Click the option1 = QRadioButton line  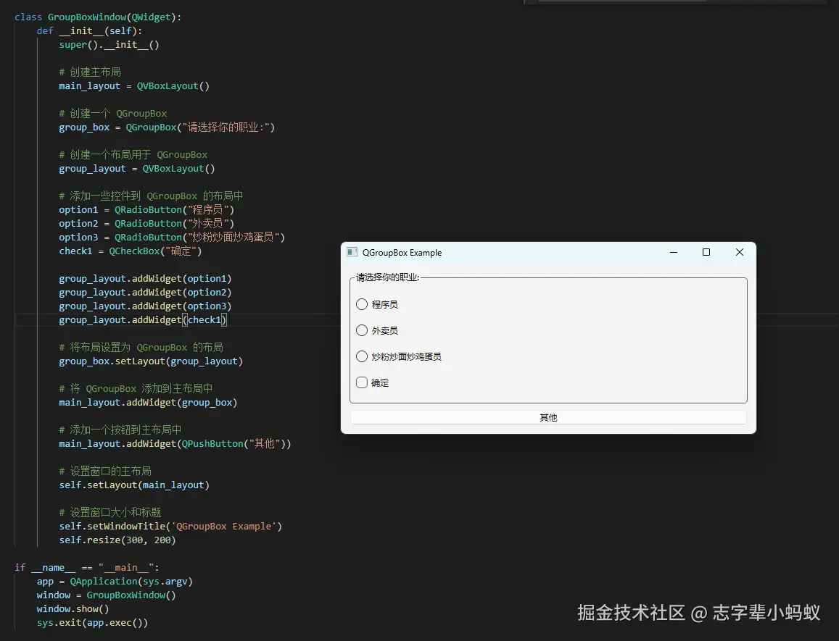146,209
